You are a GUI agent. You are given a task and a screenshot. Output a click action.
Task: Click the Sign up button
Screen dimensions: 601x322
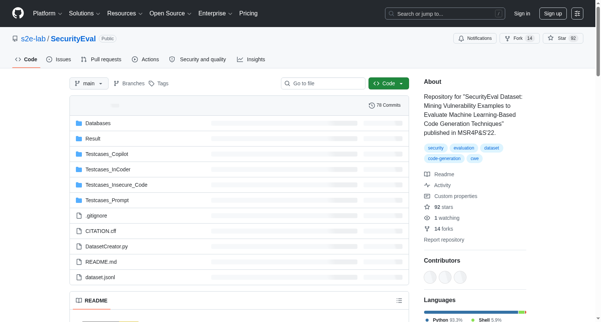coord(553,14)
